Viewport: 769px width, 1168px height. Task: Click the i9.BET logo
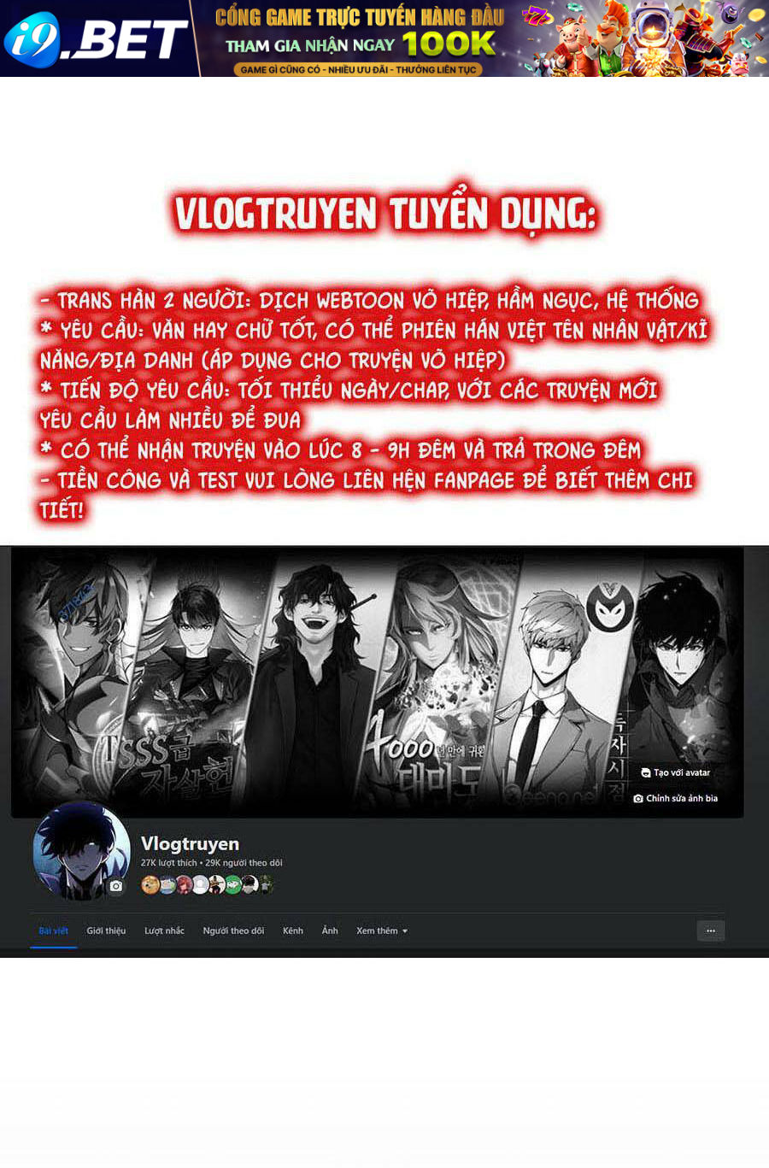coord(96,39)
